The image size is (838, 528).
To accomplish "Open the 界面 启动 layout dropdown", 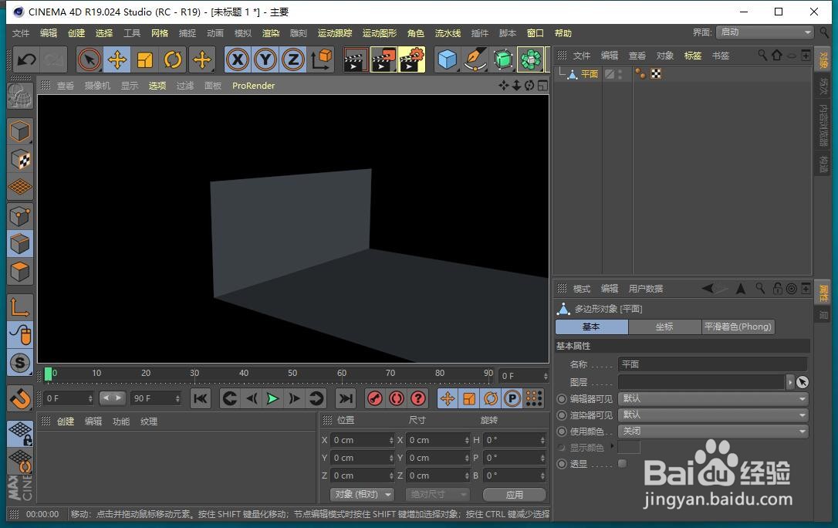I will pos(765,32).
